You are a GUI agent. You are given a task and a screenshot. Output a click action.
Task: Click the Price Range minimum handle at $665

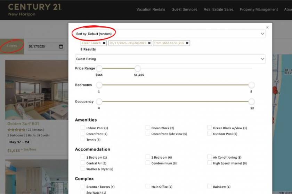pos(99,68)
